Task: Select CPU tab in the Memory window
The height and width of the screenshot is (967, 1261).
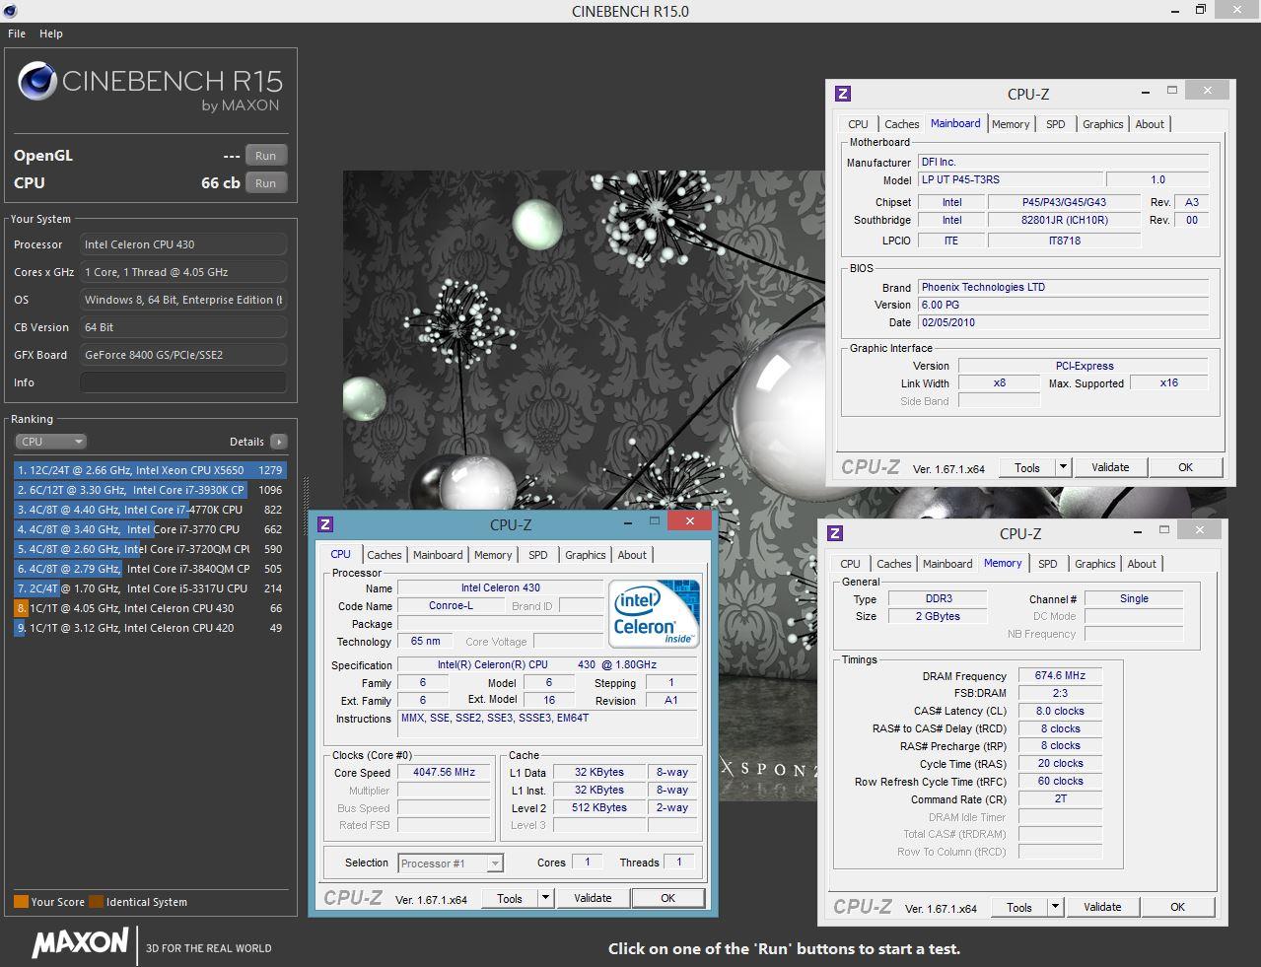Action: coord(850,564)
